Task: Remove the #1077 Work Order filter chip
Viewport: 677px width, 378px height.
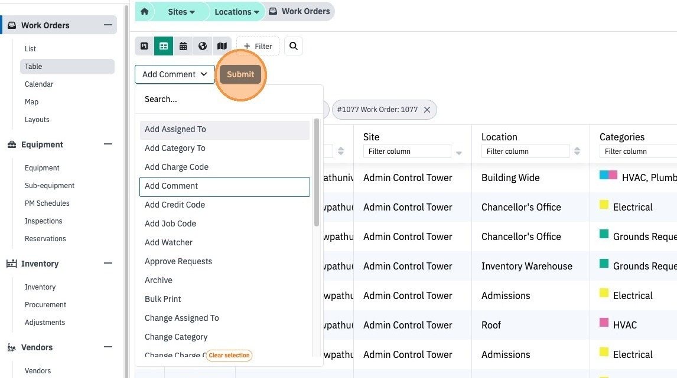Action: pyautogui.click(x=427, y=110)
